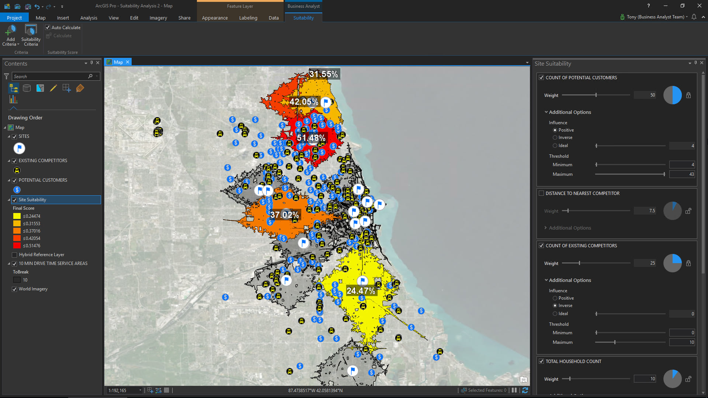The width and height of the screenshot is (708, 398).
Task: Select List By Editing pencil icon
Action: [x=53, y=88]
